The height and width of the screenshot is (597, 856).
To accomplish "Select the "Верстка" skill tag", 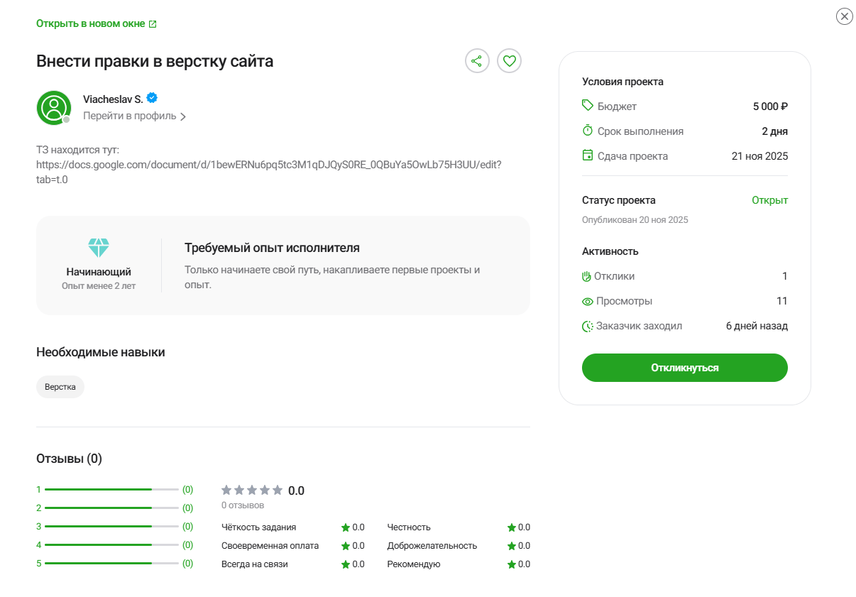I will pyautogui.click(x=60, y=387).
